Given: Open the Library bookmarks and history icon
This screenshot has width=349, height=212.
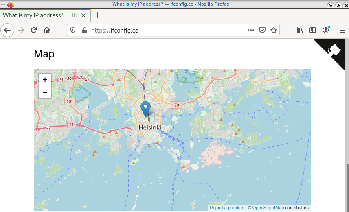Looking at the screenshot, I should click(300, 30).
